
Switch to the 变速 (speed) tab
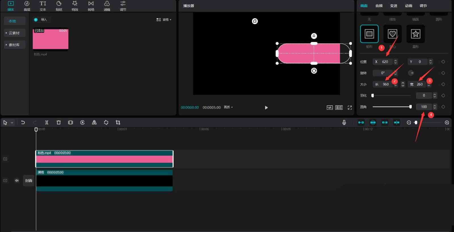(x=394, y=6)
